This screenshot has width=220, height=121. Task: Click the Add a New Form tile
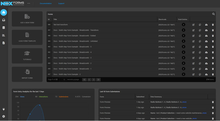pos(27,19)
